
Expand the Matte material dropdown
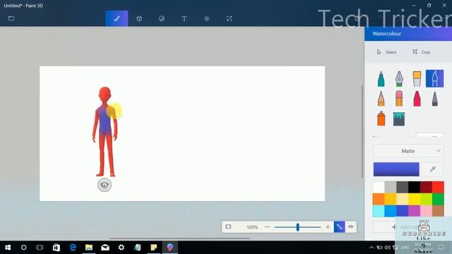(x=408, y=151)
